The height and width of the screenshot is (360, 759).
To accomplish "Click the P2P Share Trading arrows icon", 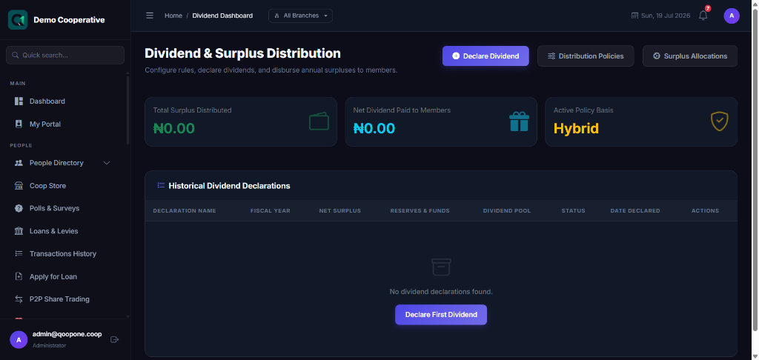I will coord(19,299).
